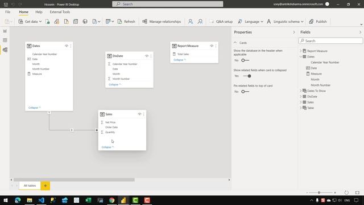The height and width of the screenshot is (205, 364).
Task: Select Calendar Year Number field in Fields
Action: pyautogui.click(x=325, y=62)
